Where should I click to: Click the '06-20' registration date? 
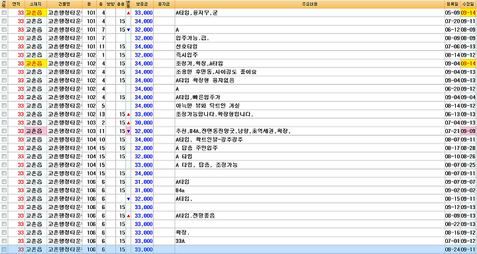pos(452,89)
